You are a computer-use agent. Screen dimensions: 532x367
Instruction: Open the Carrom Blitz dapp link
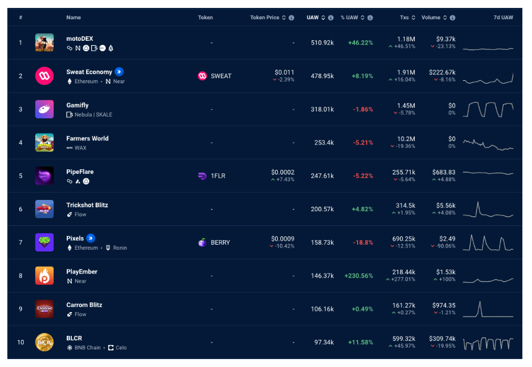pos(84,305)
